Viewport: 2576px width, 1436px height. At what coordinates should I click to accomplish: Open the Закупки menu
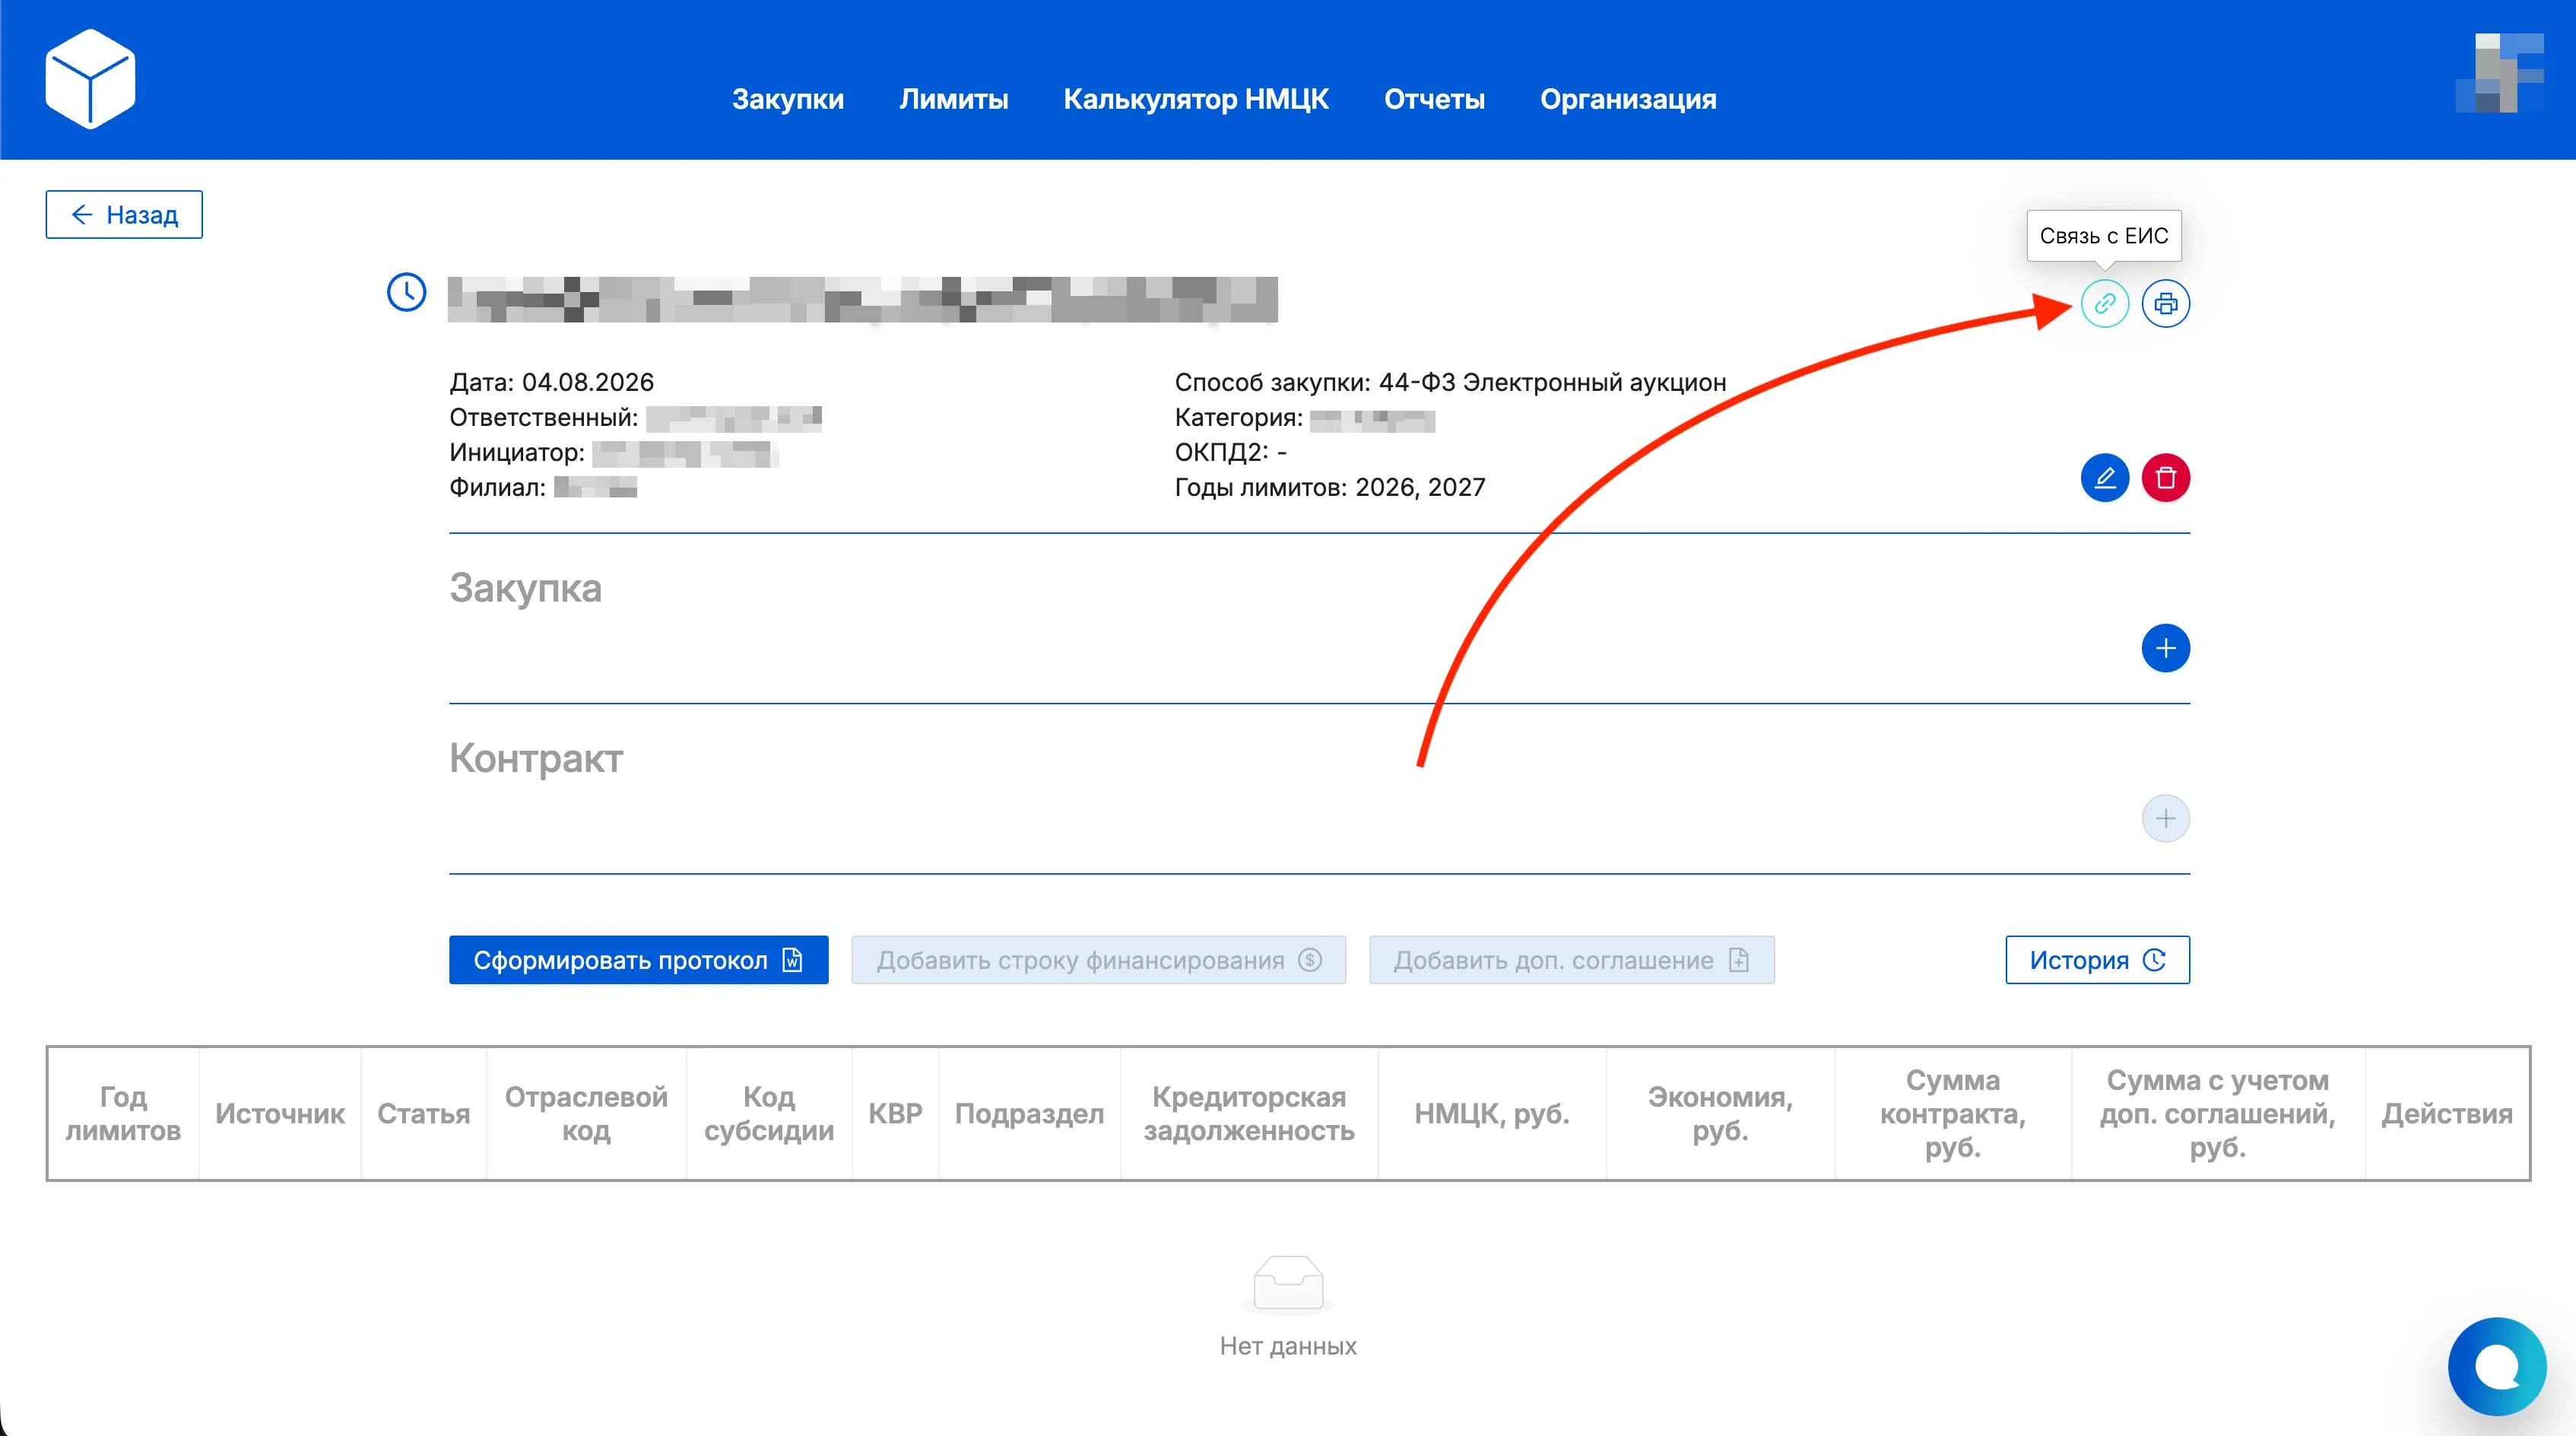pyautogui.click(x=788, y=99)
